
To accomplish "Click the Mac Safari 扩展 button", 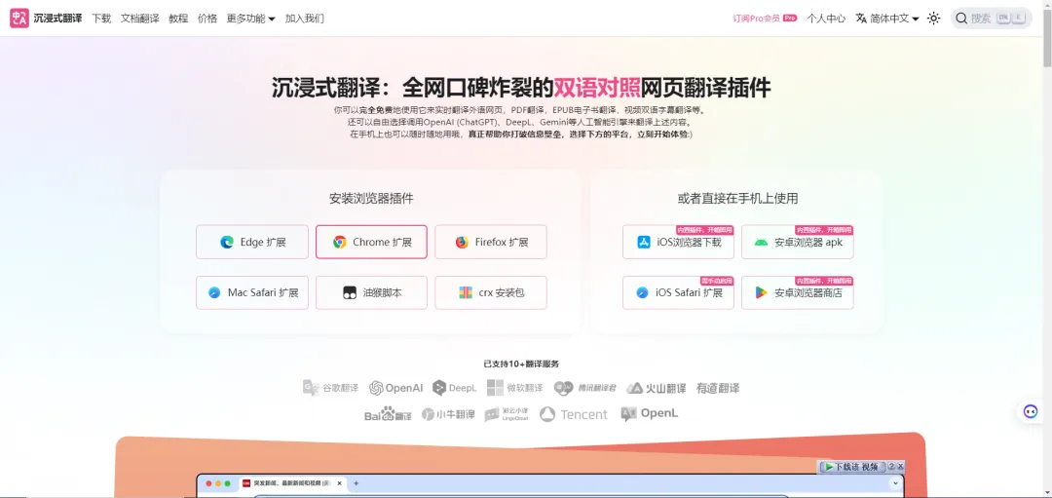I will pos(252,292).
